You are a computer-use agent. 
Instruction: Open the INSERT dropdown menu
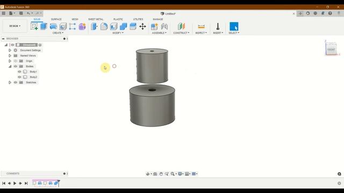pos(218,33)
